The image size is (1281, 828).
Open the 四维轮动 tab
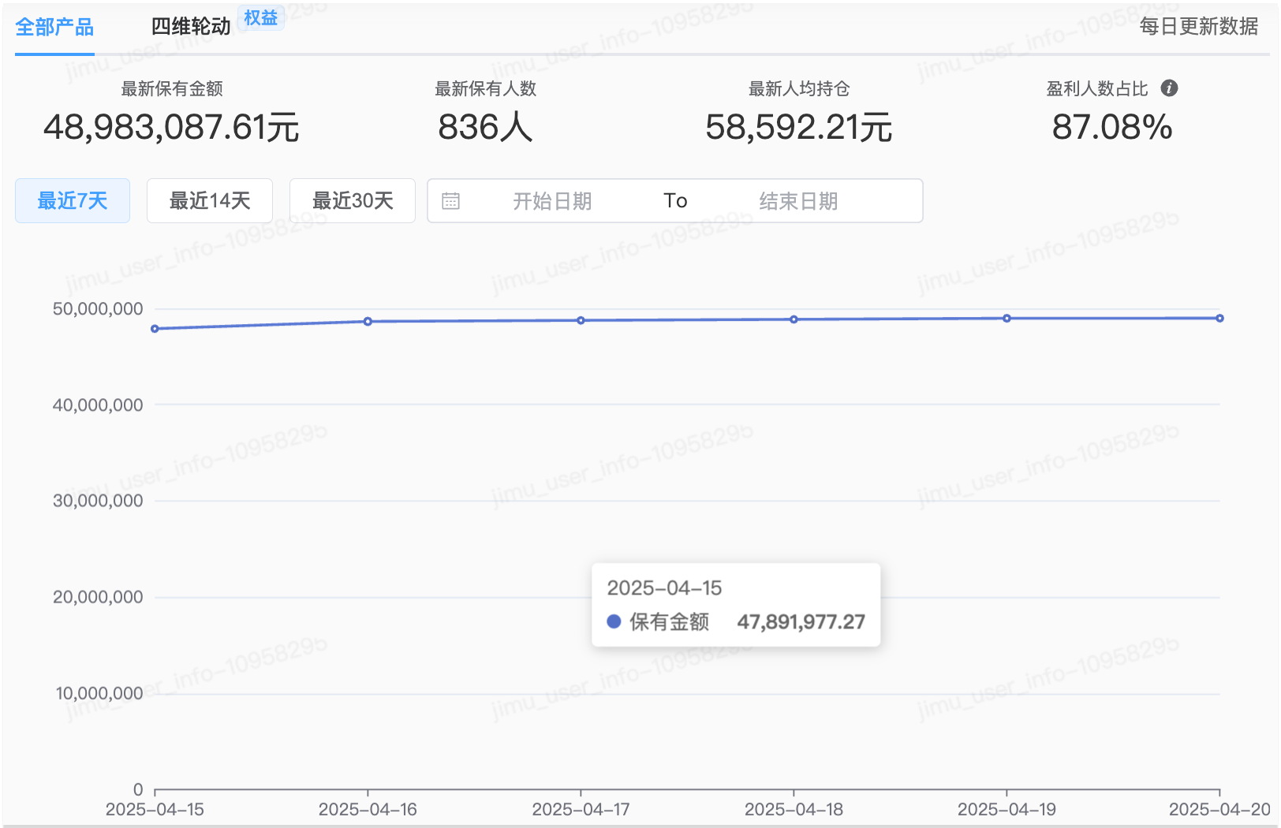tap(191, 27)
